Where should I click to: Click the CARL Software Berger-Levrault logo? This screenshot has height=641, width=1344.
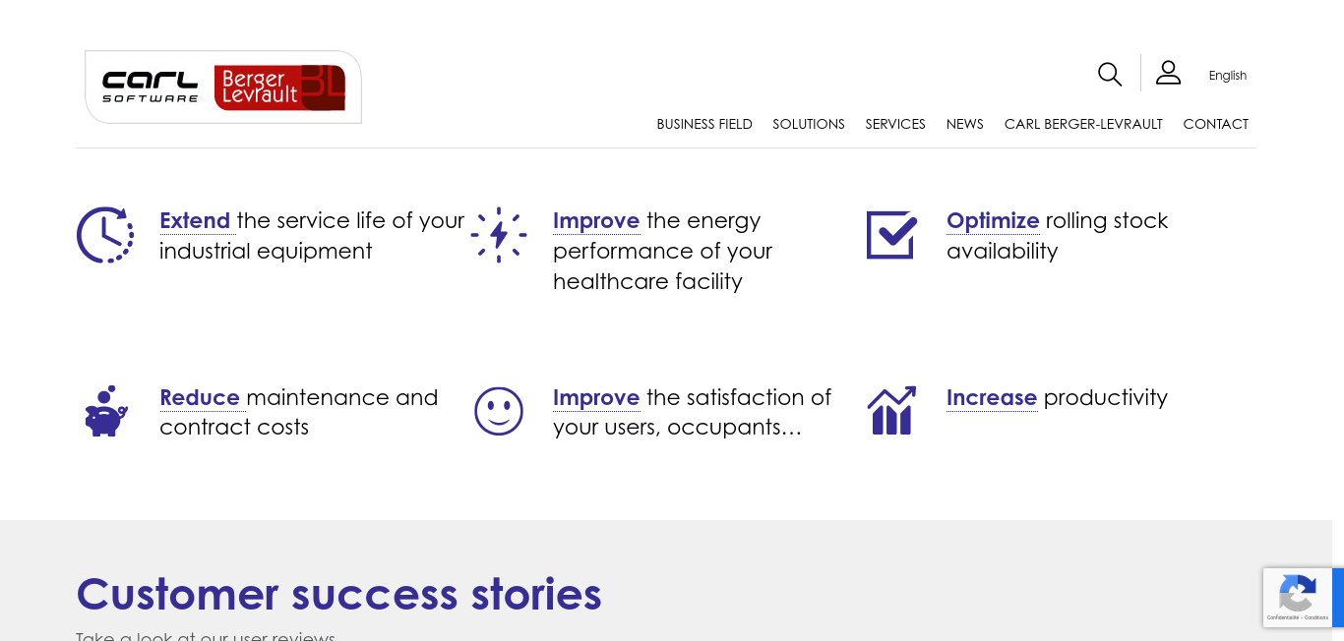pyautogui.click(x=223, y=87)
